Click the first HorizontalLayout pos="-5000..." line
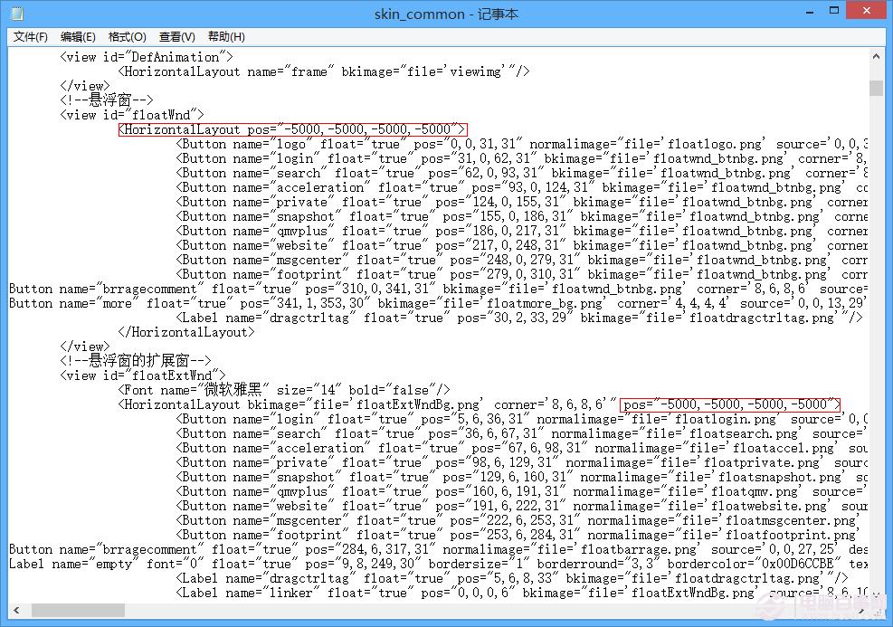 [x=293, y=129]
